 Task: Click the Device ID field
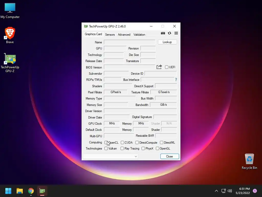click(161, 73)
